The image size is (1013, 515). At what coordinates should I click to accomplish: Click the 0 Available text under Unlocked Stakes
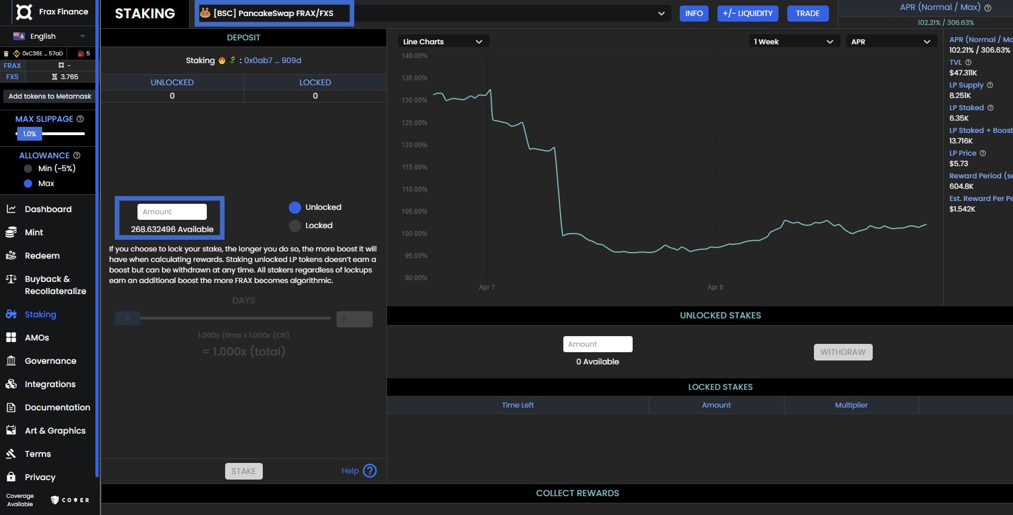pyautogui.click(x=598, y=362)
